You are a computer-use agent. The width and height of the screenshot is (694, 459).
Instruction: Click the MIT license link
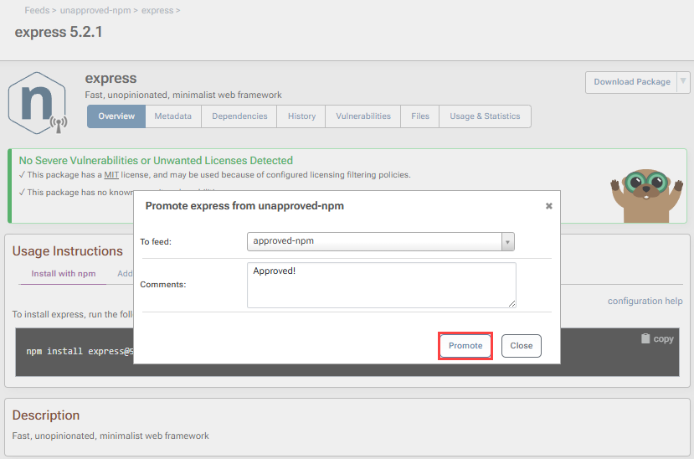111,175
